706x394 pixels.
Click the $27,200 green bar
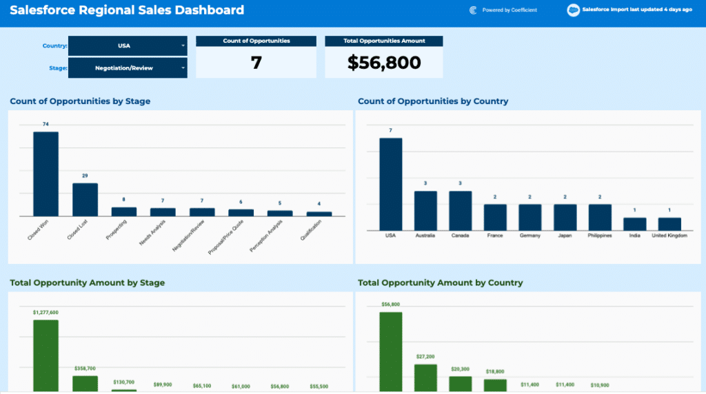click(425, 377)
